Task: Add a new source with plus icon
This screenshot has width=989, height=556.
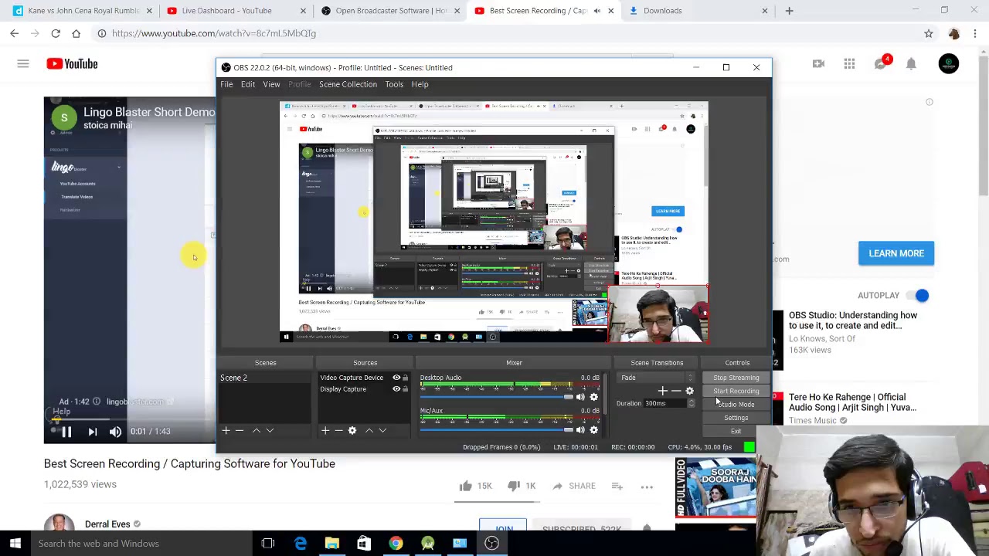Action: 325,430
